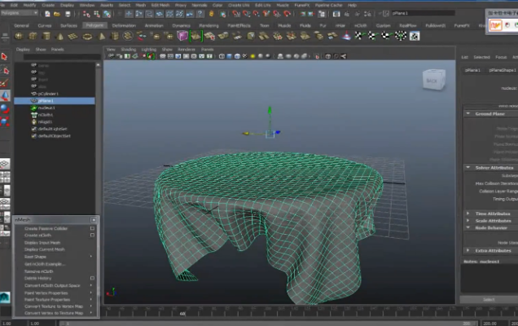Click Display Input Mesh menu entry

pyautogui.click(x=41, y=242)
